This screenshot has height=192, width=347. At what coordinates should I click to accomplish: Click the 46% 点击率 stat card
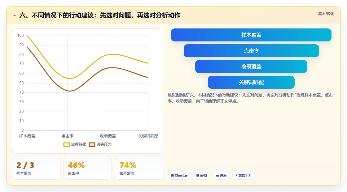click(x=88, y=168)
